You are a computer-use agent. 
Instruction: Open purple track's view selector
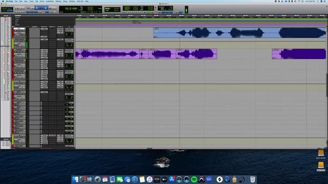19,54
